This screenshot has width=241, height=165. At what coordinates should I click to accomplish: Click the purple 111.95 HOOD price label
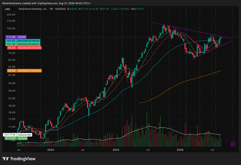[x=16, y=37]
